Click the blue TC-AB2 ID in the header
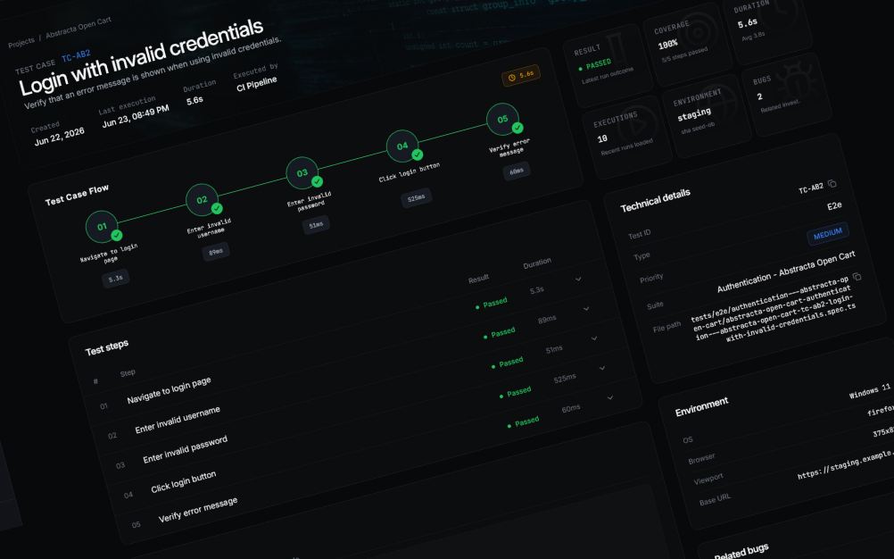894x559 pixels. pyautogui.click(x=76, y=56)
